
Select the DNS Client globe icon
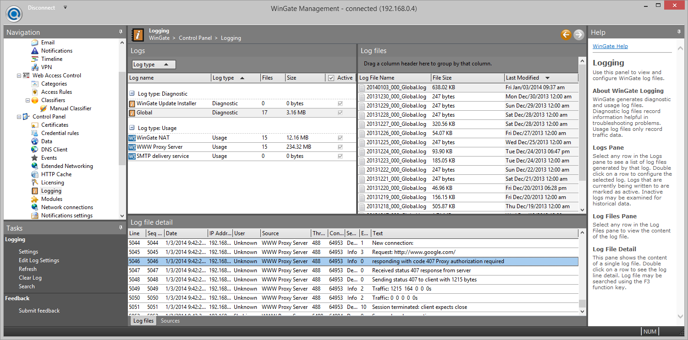[35, 150]
